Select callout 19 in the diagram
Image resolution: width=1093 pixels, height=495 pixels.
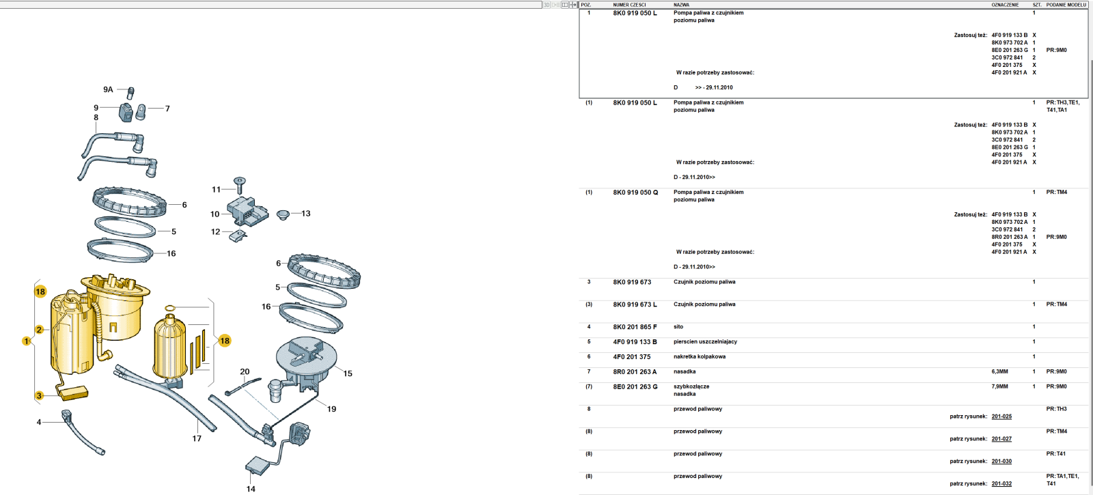pos(331,409)
